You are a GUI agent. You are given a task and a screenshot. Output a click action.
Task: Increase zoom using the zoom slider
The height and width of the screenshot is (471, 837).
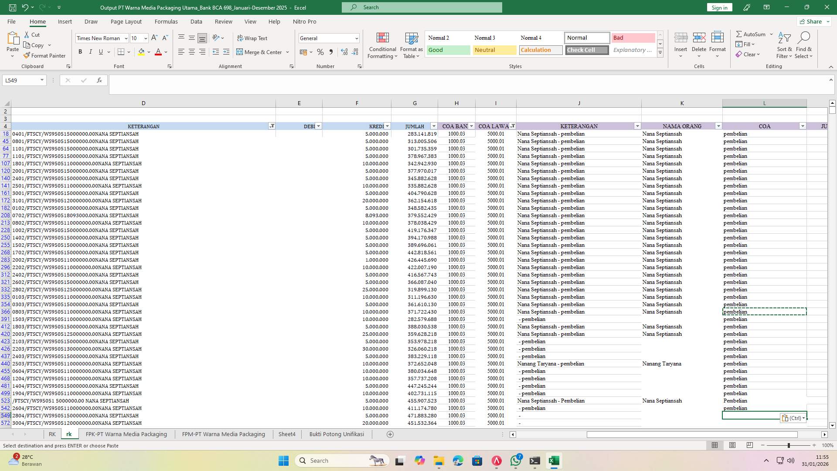(x=814, y=446)
